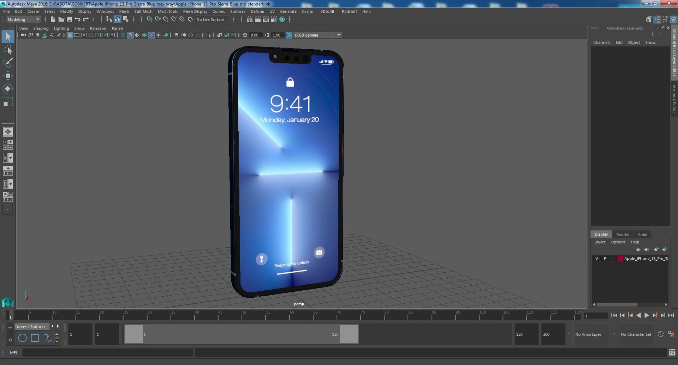The width and height of the screenshot is (678, 365).
Task: Toggle viewport grid display
Action: [x=70, y=35]
